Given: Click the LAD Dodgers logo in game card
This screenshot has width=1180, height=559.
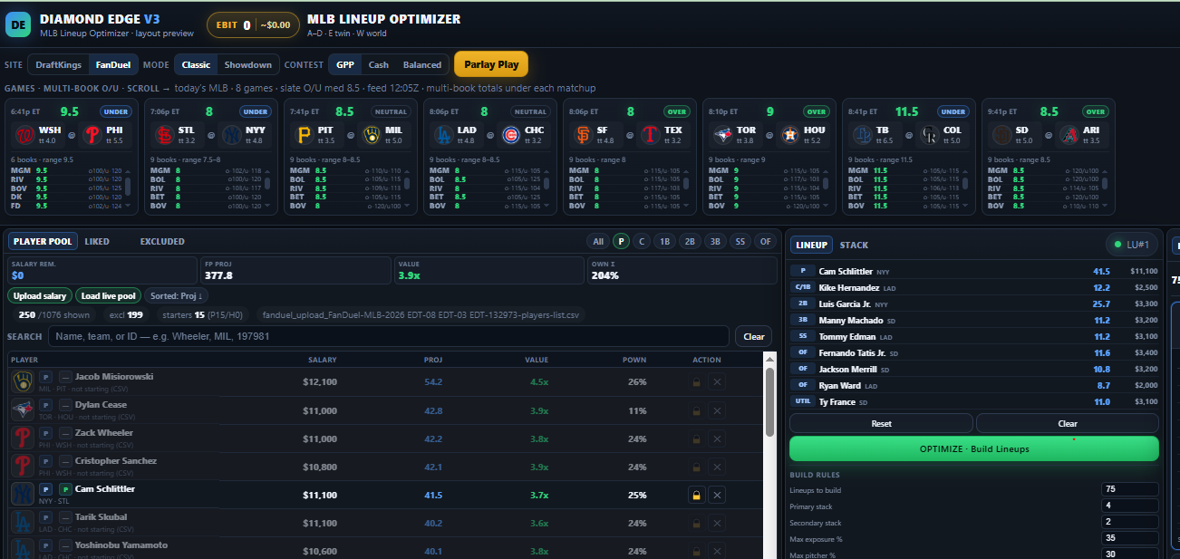Looking at the screenshot, I should pos(443,135).
